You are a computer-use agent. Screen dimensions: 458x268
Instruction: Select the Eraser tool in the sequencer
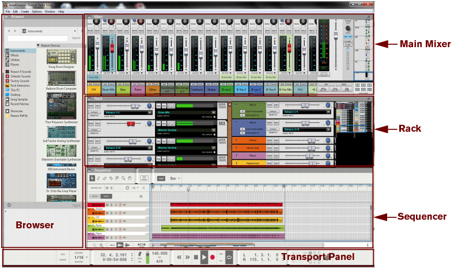point(105,179)
